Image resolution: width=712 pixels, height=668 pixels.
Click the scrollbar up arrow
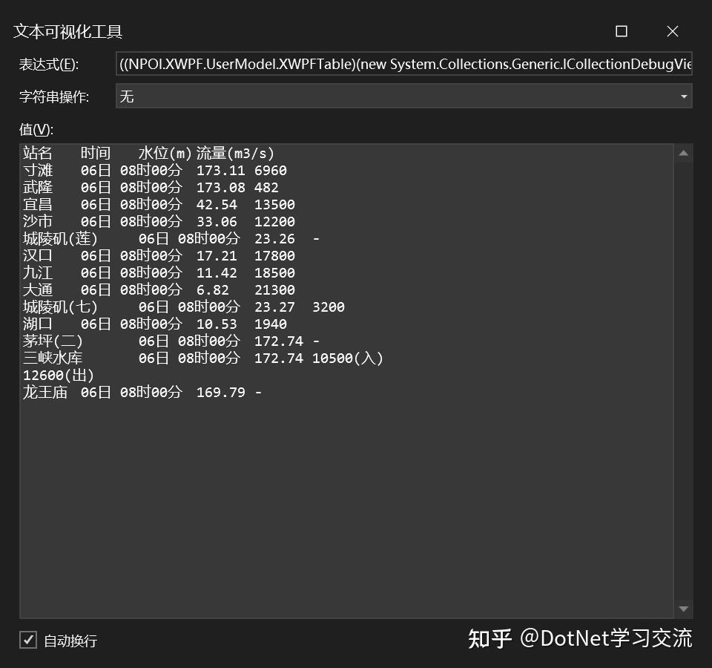683,154
